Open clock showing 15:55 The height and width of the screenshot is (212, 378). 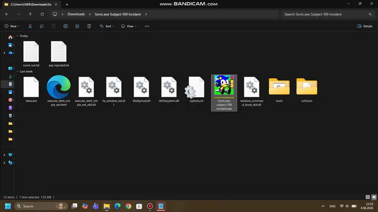(367, 206)
